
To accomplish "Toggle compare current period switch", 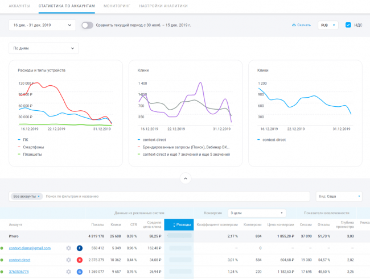I will (87, 25).
